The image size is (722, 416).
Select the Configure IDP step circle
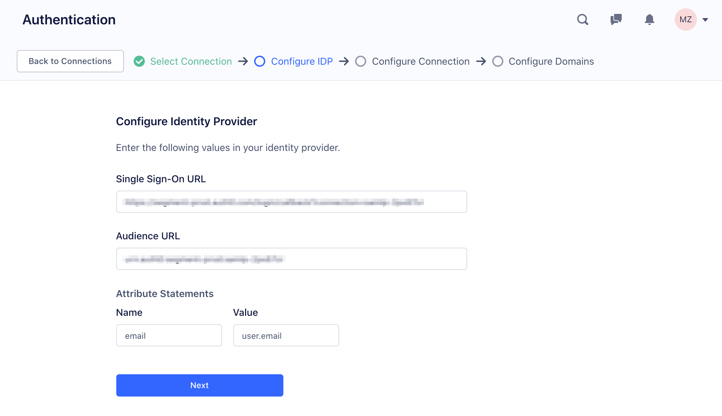[260, 61]
